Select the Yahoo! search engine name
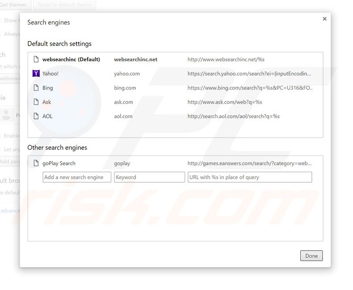The image size is (353, 290). pos(50,74)
